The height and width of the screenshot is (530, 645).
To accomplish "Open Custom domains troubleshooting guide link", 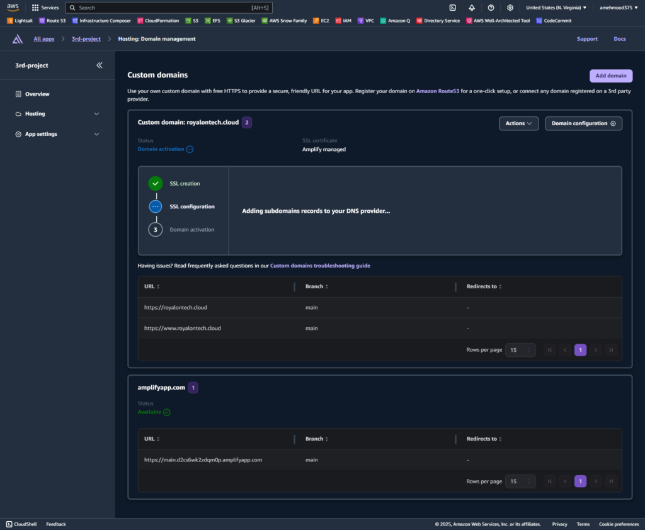I will [x=320, y=266].
